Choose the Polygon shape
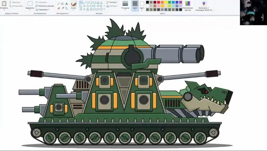Screen dimensions: 267x151 coord(98,3)
